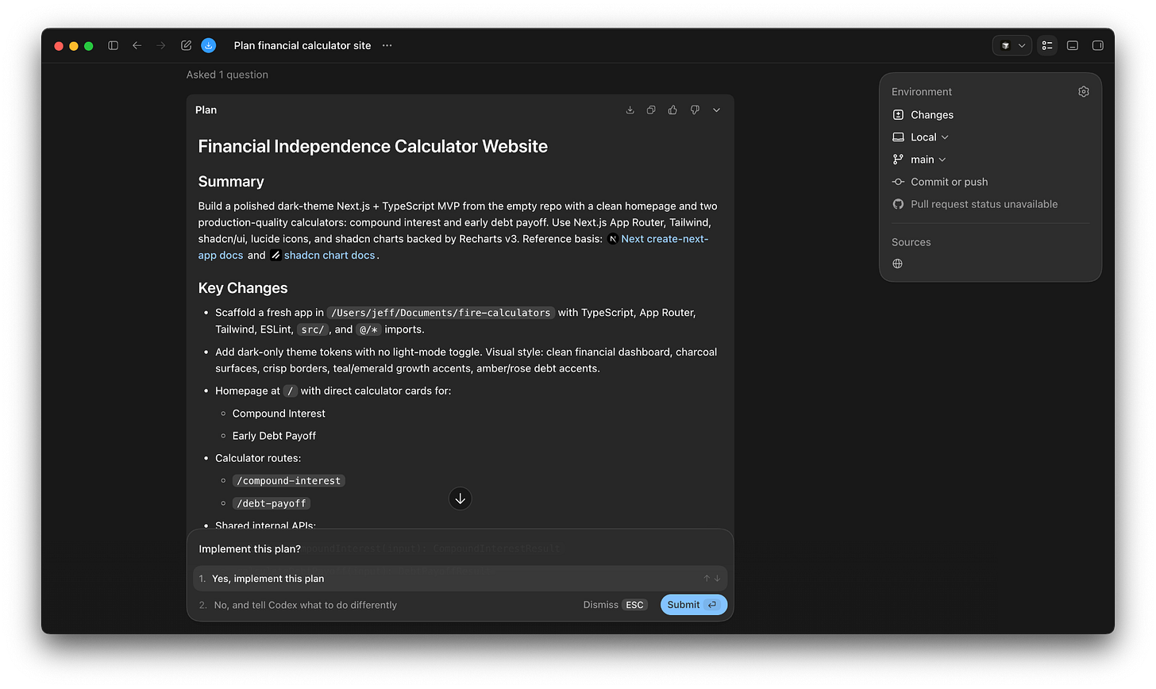Jump to bottom with the down-arrow button
This screenshot has width=1156, height=689.
coord(460,499)
